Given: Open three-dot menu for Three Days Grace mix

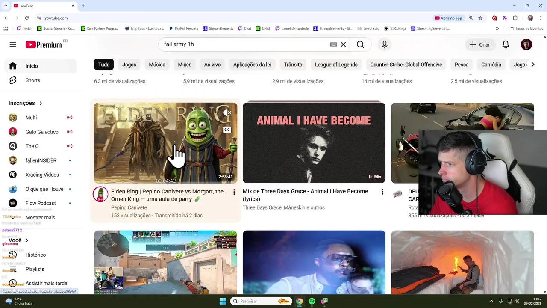Looking at the screenshot, I should tap(382, 192).
